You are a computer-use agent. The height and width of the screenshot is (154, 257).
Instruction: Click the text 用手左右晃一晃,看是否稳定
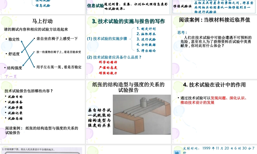[59, 67]
